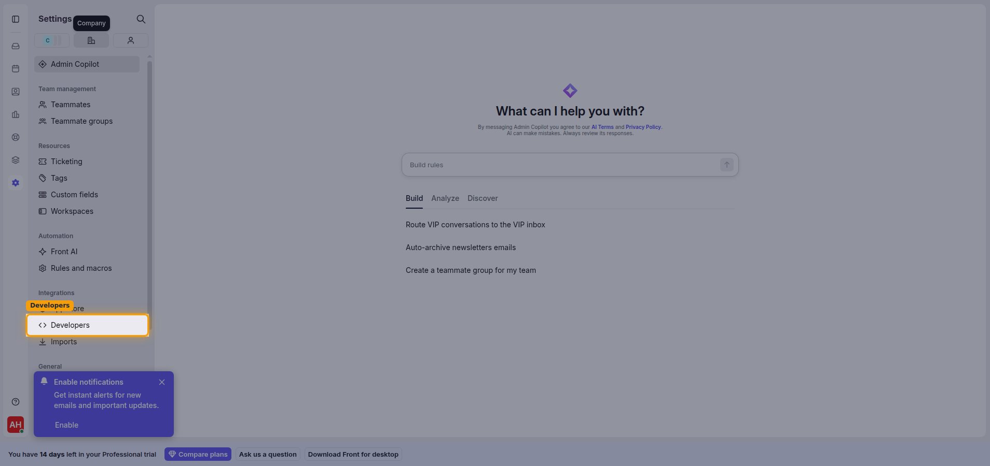Viewport: 990px width, 466px height.
Task: Open the Privacy Policy link
Action: [643, 127]
